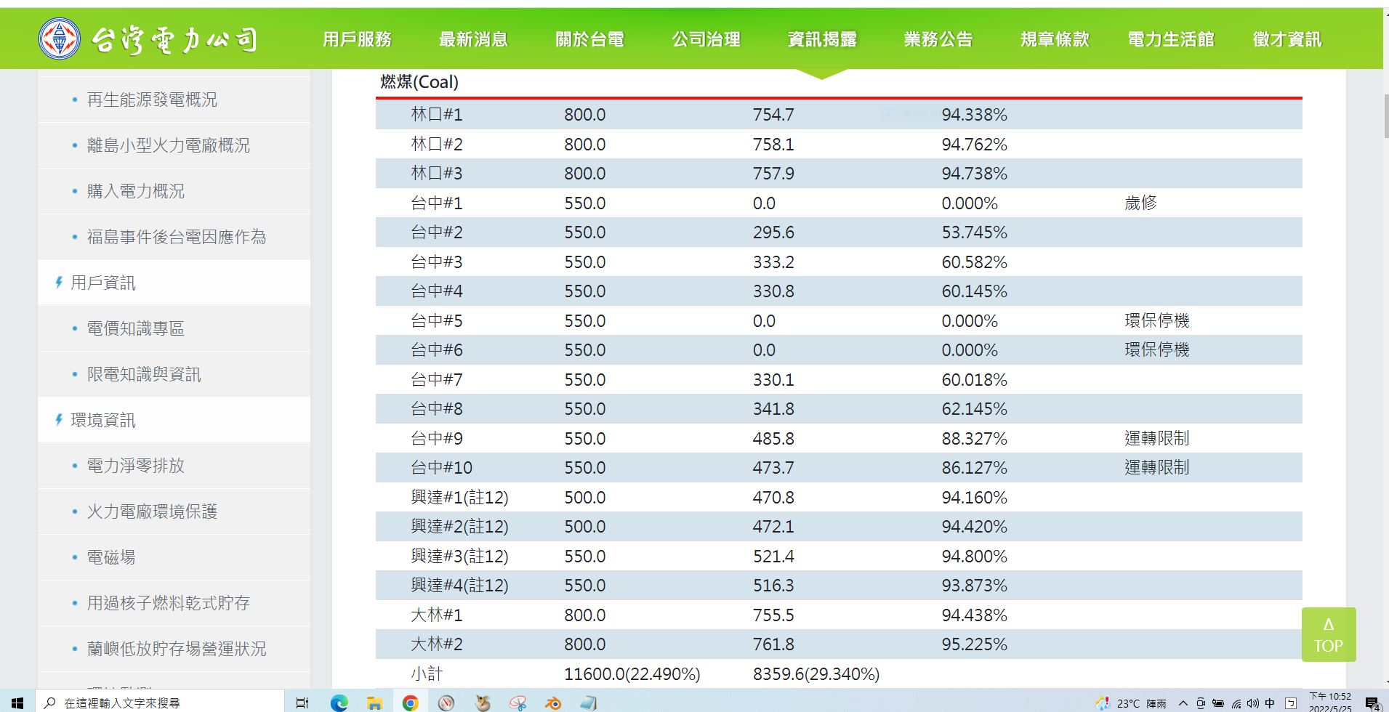This screenshot has height=712, width=1389.
Task: Open 購入電力概況 sidebar link
Action: coord(135,191)
